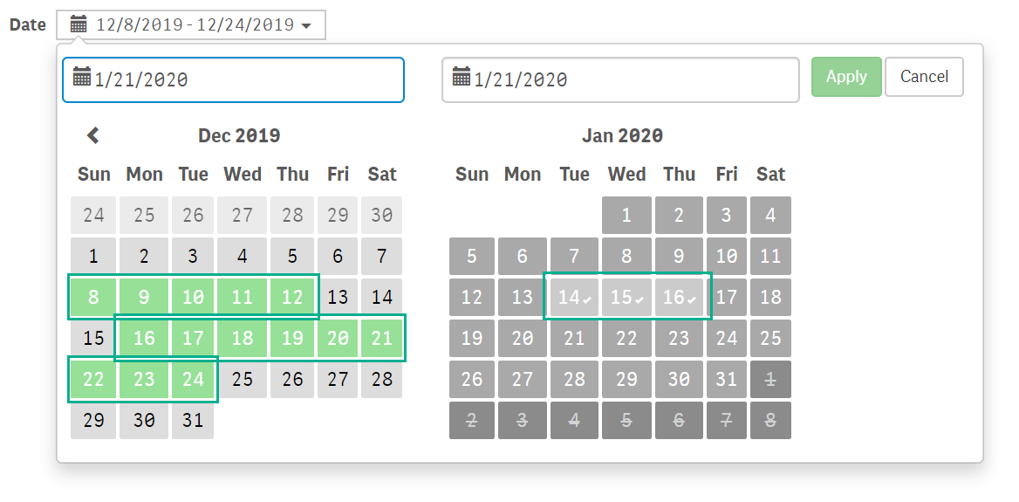Focus the end date input field
The width and height of the screenshot is (1019, 502).
tap(620, 80)
